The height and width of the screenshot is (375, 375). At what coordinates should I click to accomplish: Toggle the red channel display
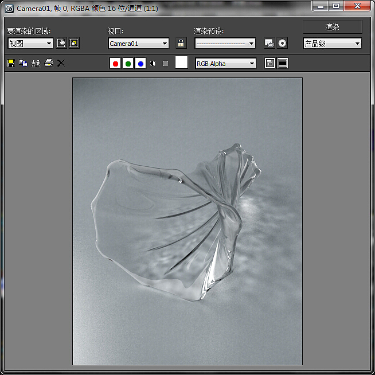coord(115,64)
